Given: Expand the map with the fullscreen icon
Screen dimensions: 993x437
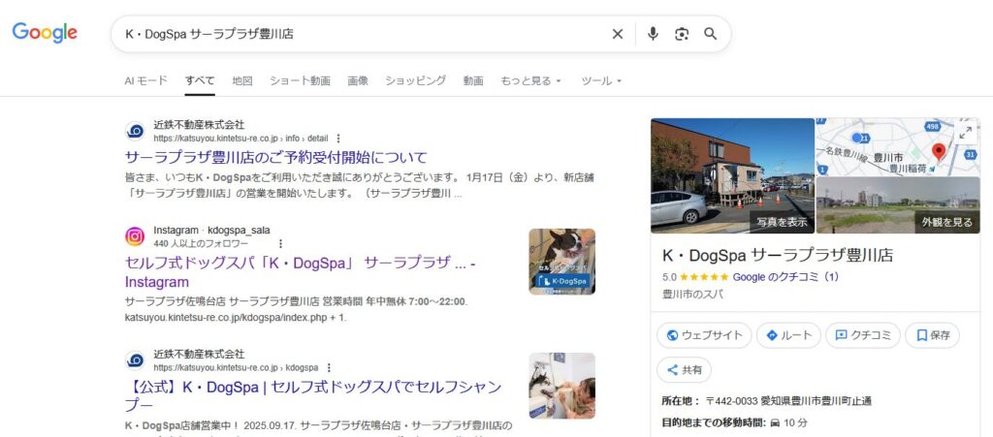Looking at the screenshot, I should point(965,133).
